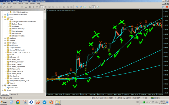Click the Zoom In magnifier icon
Screen dimensions: 169x105
click(x=77, y=7)
